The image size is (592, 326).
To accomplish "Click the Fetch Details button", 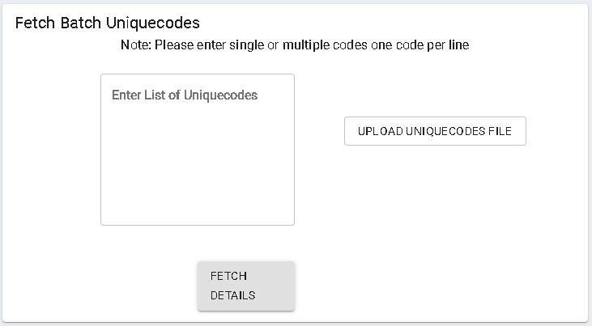I will coord(246,286).
